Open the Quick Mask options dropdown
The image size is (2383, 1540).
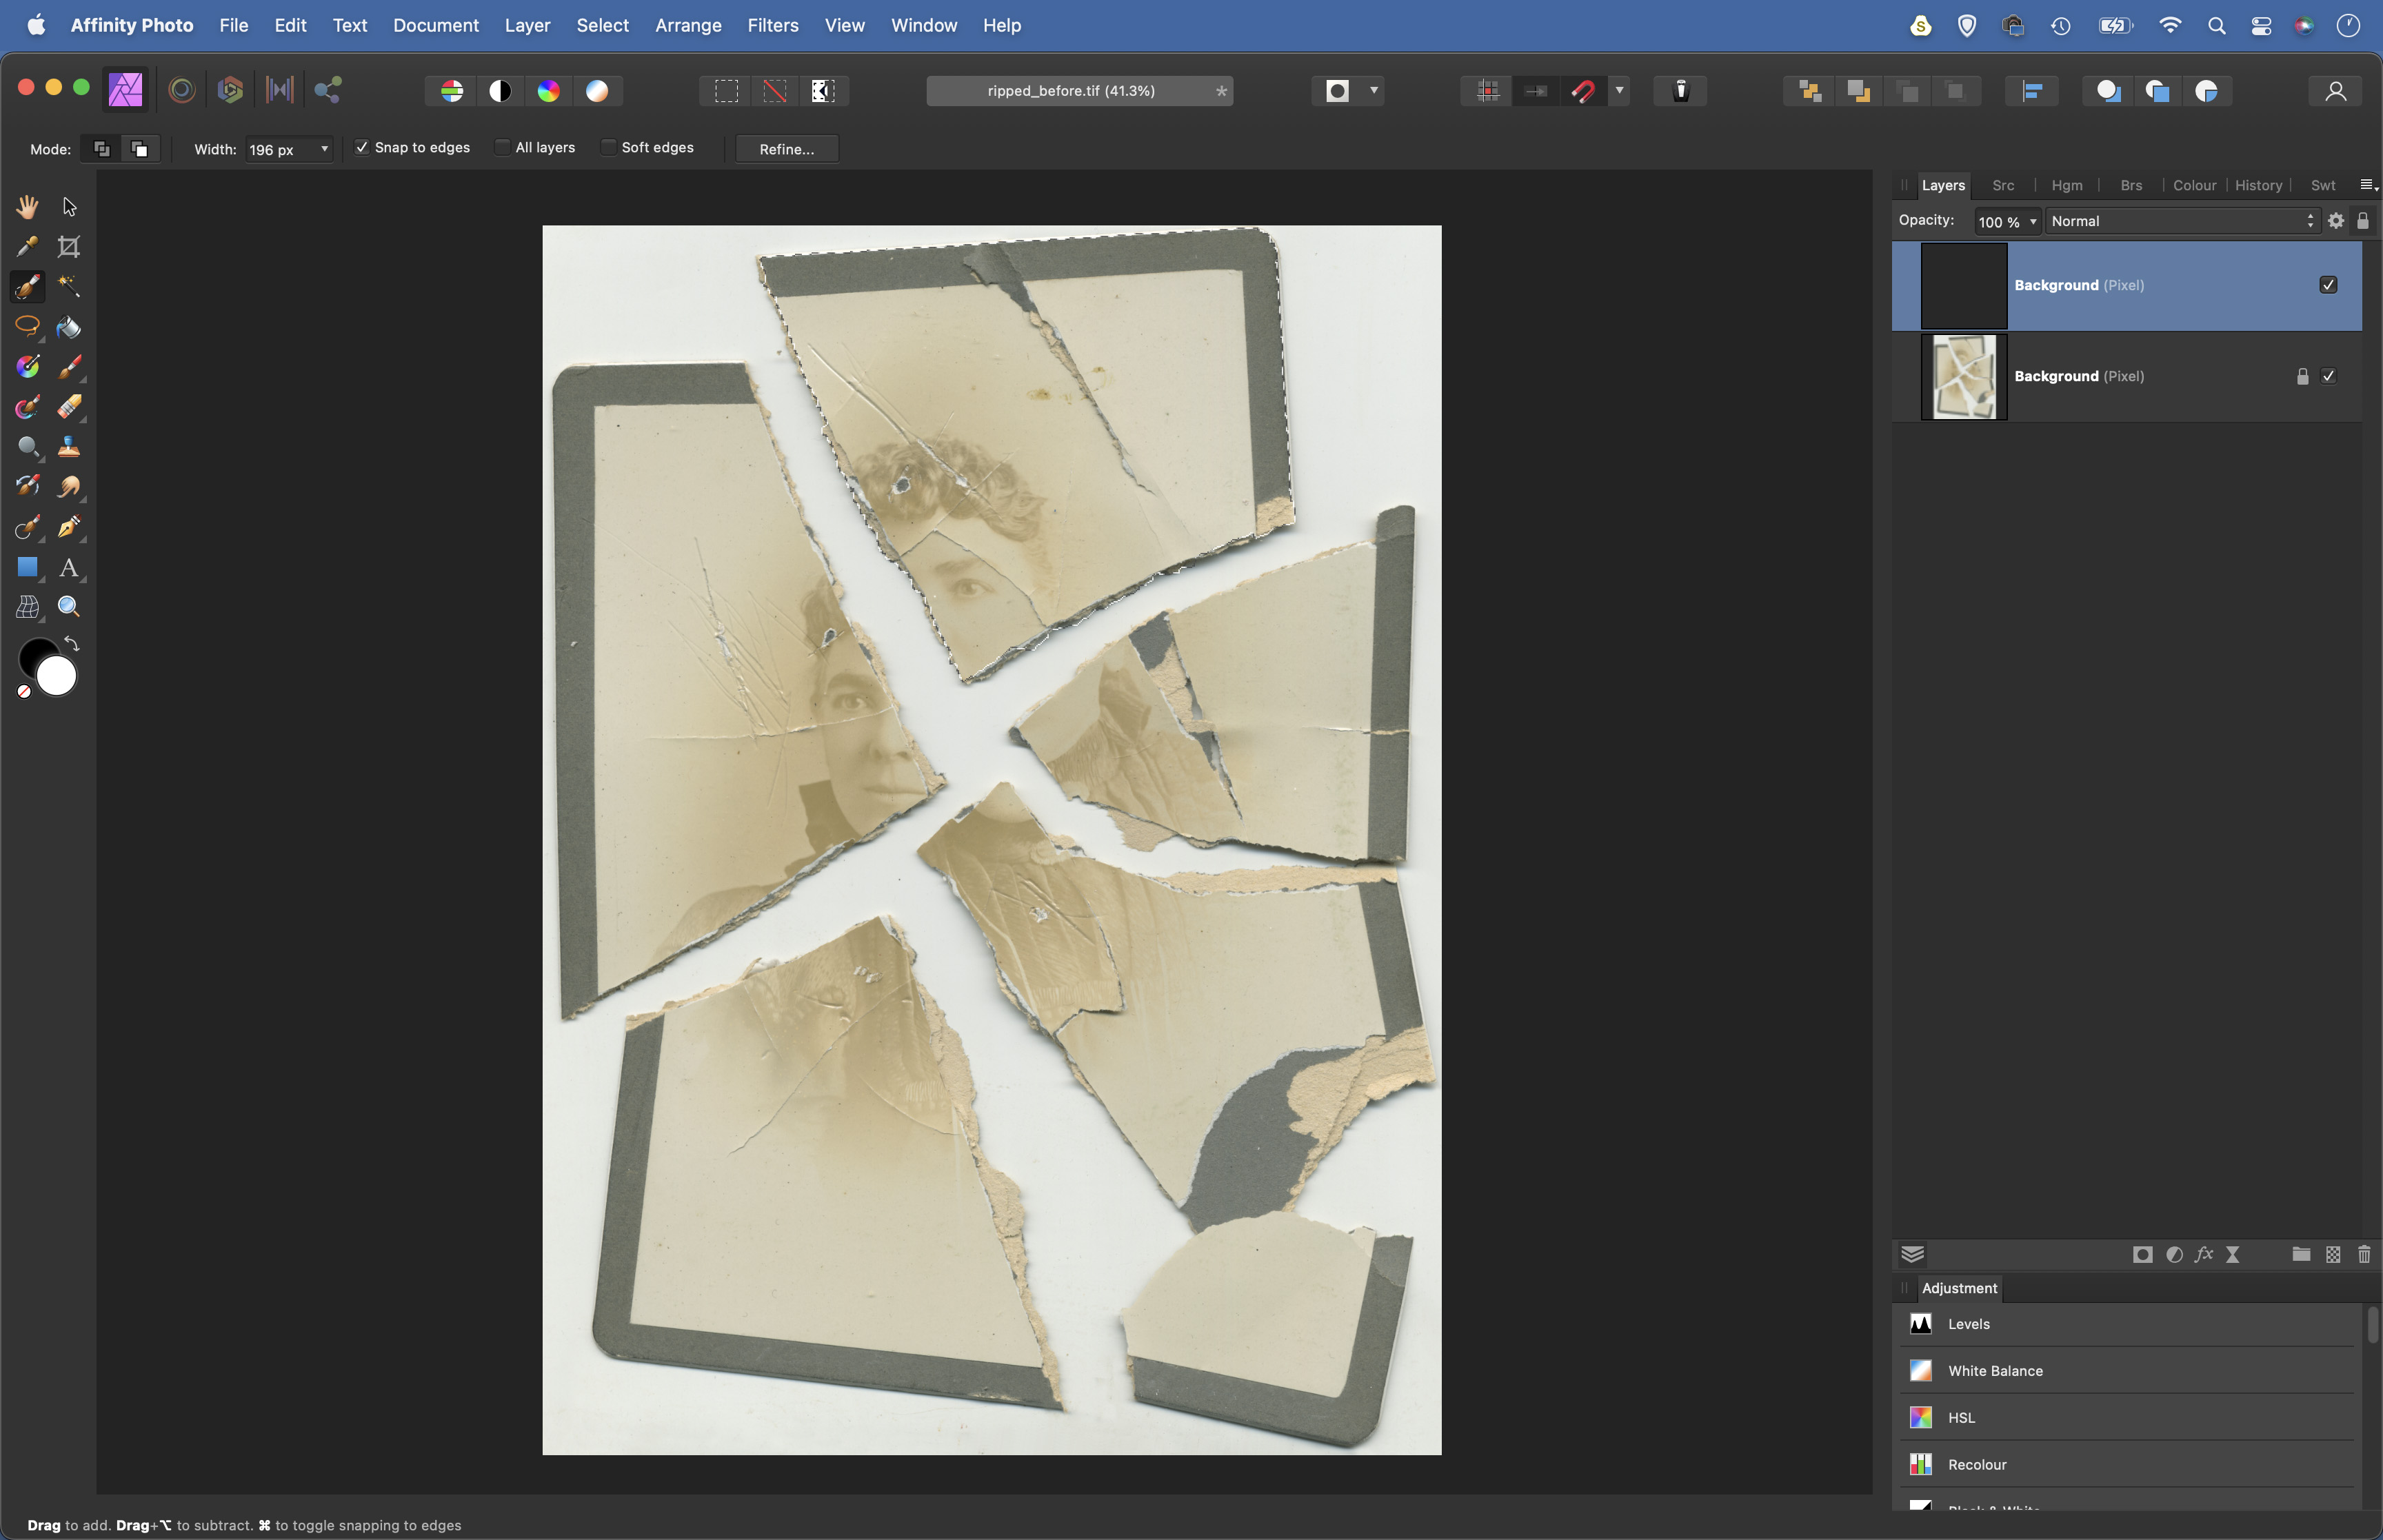1374,91
